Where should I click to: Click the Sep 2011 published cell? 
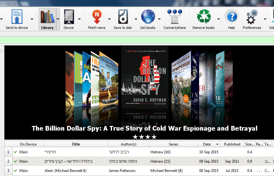pos(232,161)
